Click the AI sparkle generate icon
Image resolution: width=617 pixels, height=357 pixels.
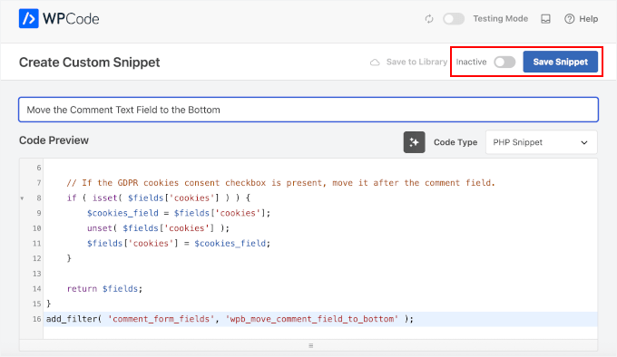pos(414,142)
